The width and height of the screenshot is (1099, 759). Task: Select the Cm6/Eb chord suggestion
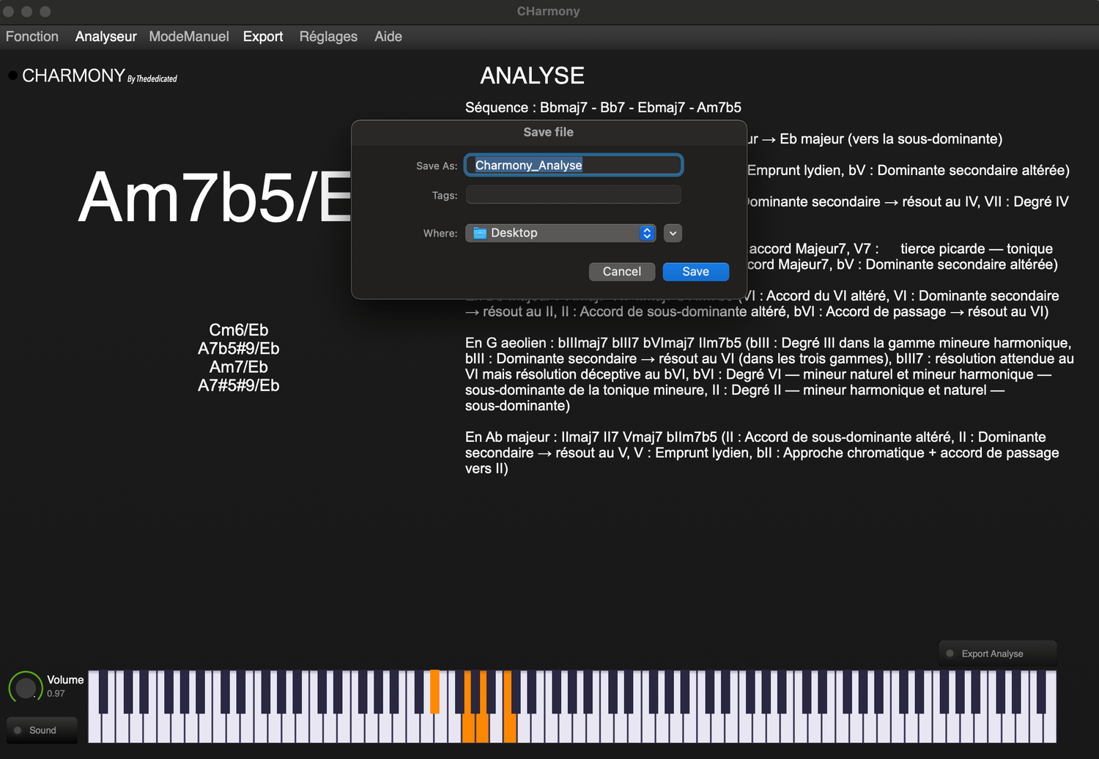click(x=239, y=330)
